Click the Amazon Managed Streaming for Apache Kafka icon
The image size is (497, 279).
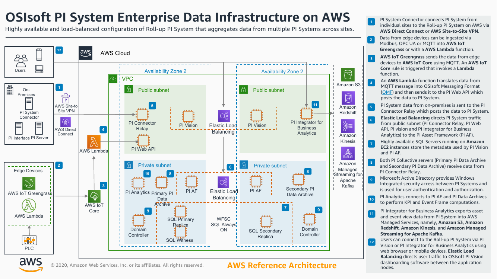tap(348, 153)
